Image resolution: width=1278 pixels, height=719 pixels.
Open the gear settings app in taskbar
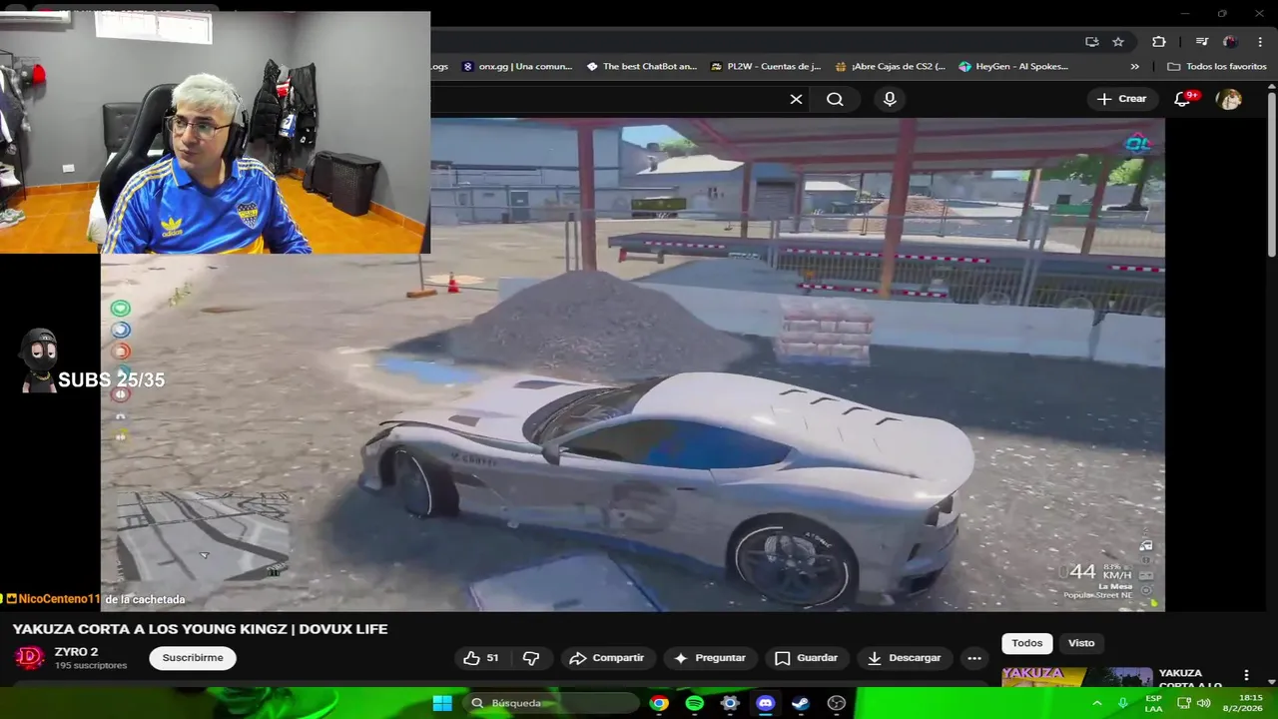tap(730, 703)
